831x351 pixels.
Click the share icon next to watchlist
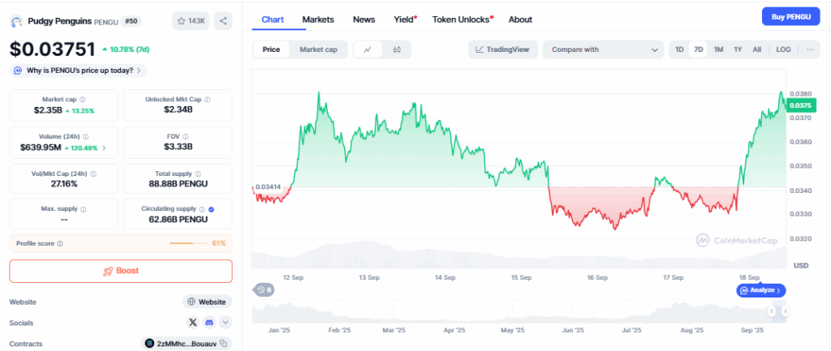(223, 21)
